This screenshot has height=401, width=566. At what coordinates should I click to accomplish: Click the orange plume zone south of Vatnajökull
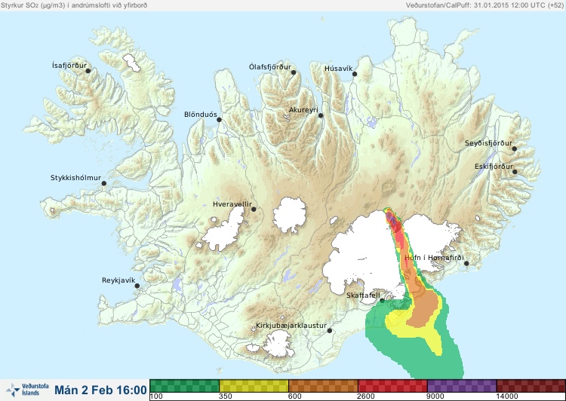pyautogui.click(x=424, y=307)
